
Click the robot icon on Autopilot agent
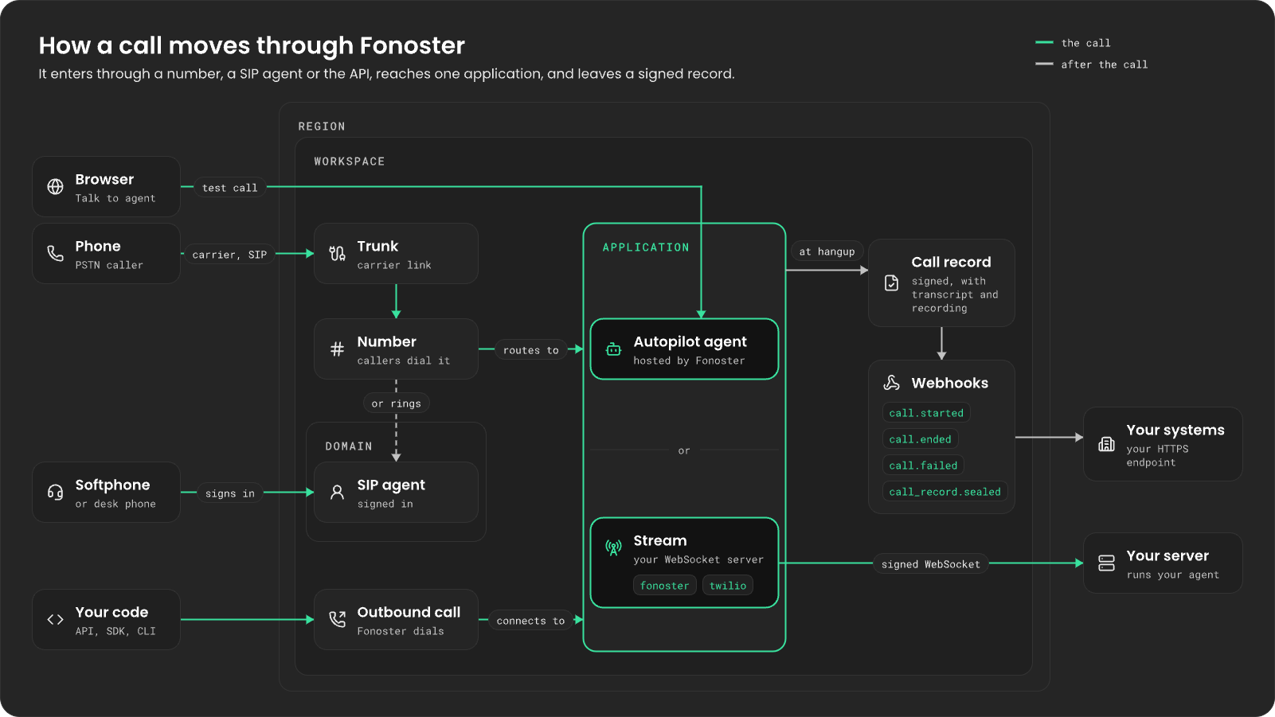(613, 349)
